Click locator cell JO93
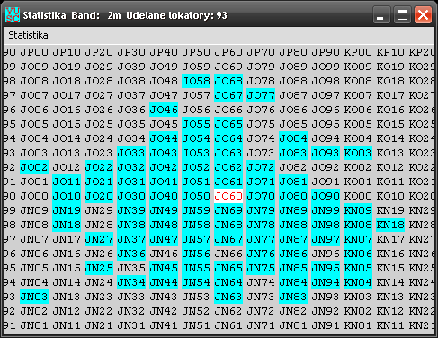 coord(326,153)
